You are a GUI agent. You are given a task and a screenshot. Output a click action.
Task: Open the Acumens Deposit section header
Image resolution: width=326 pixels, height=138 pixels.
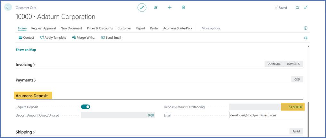point(32,96)
